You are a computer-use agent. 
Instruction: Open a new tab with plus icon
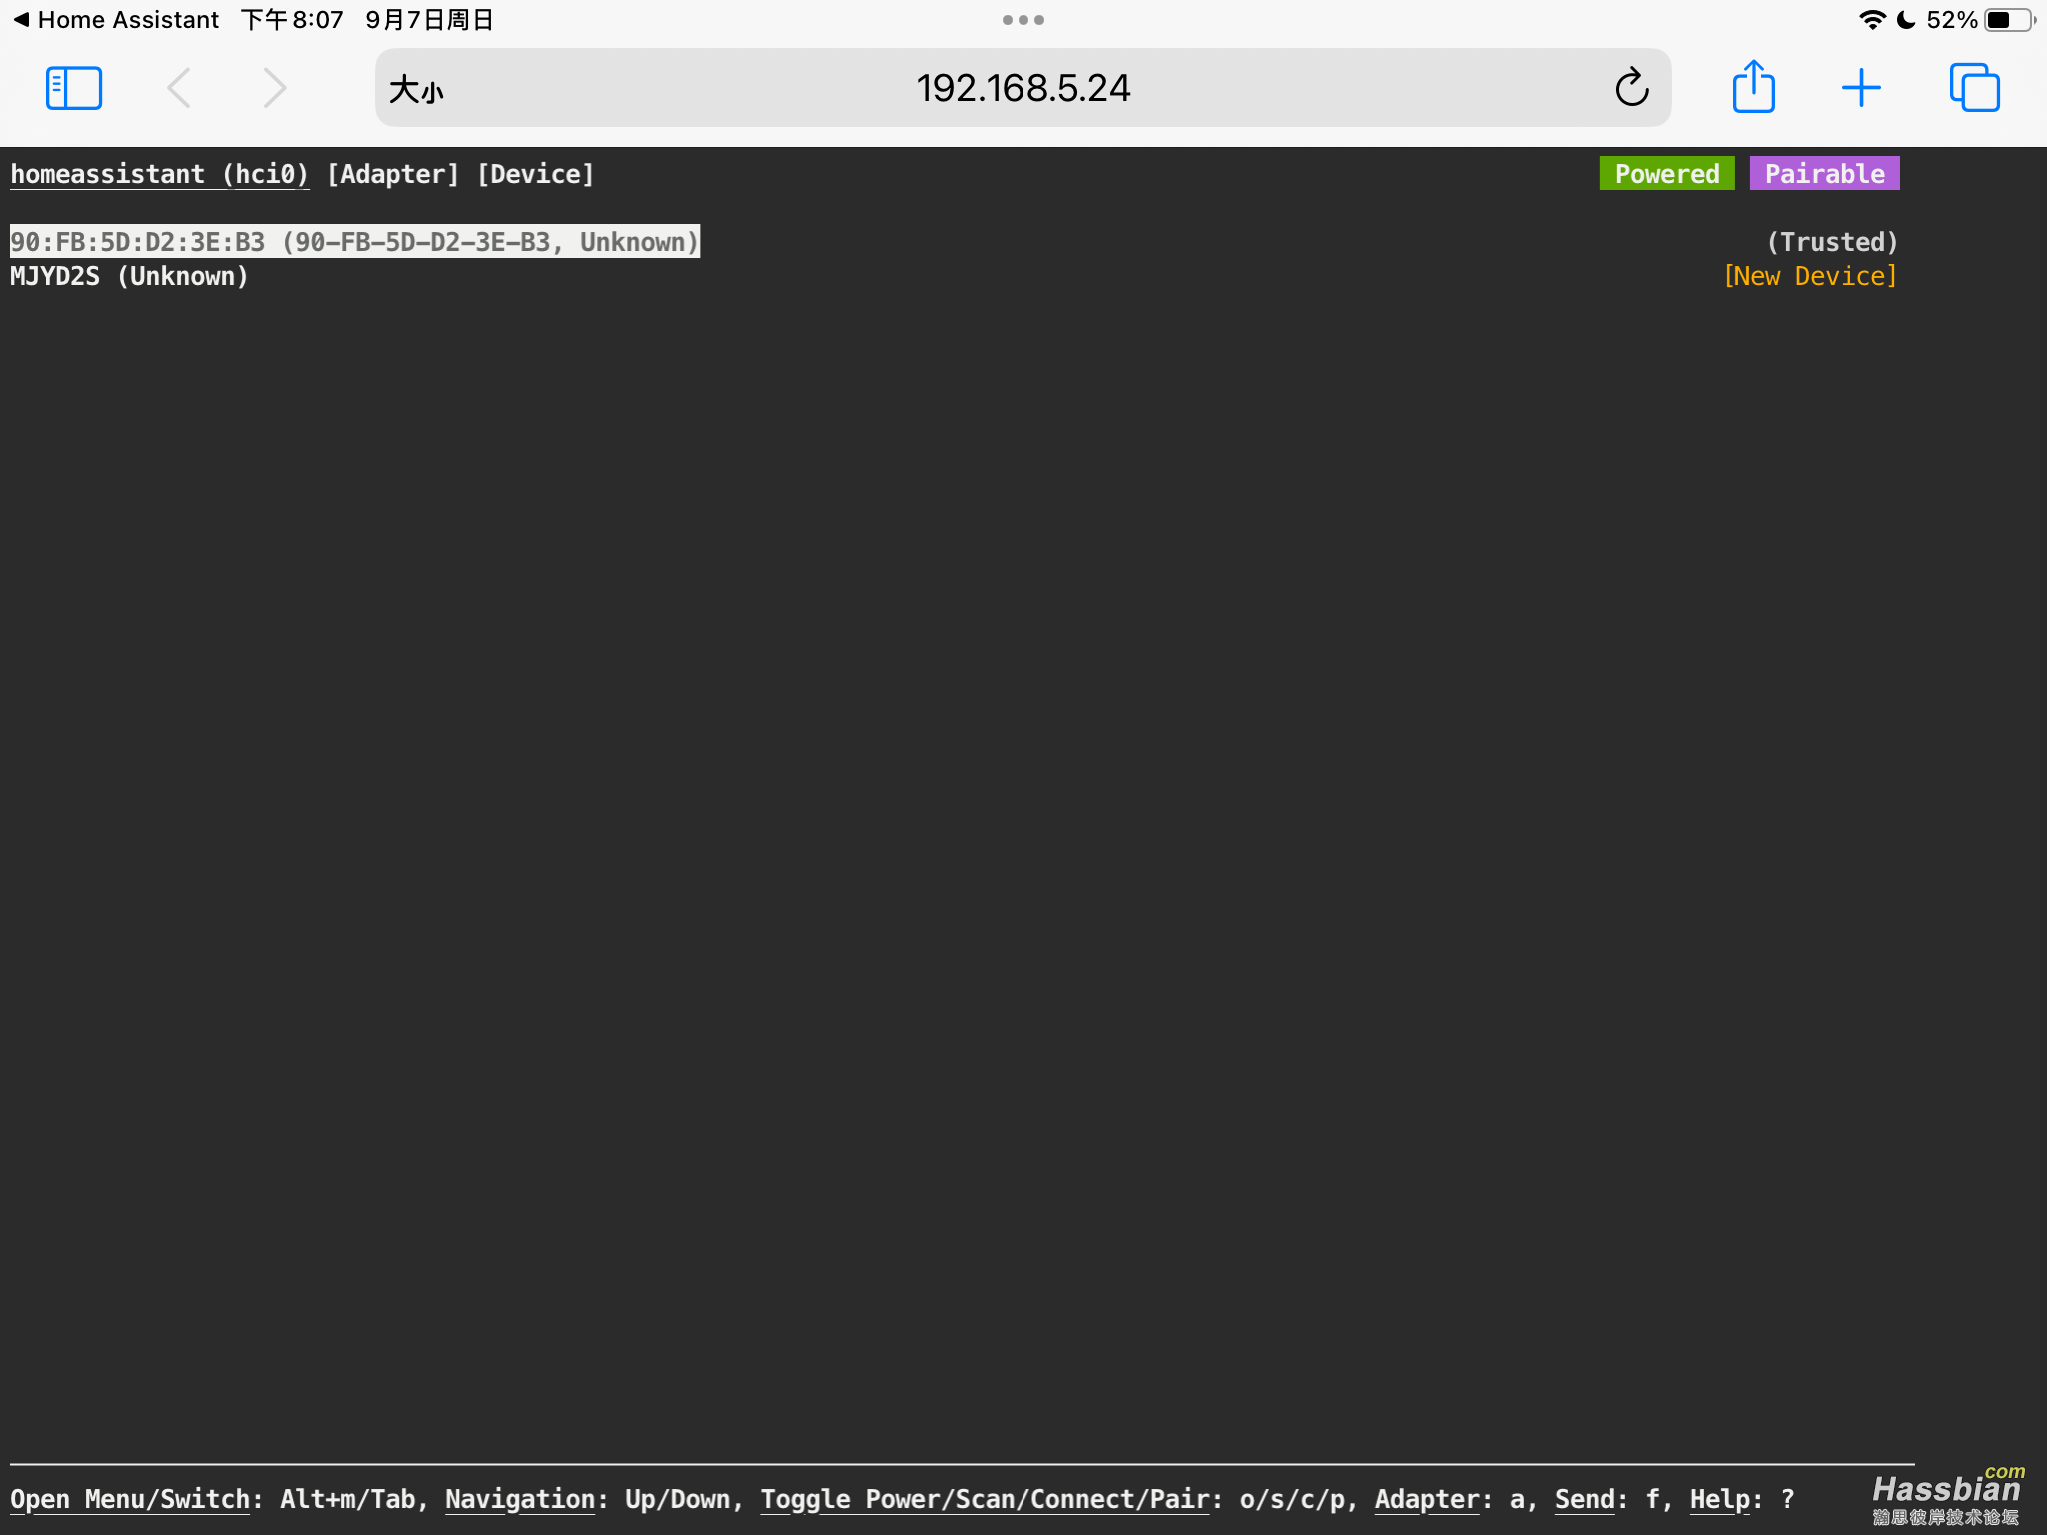pos(1861,88)
